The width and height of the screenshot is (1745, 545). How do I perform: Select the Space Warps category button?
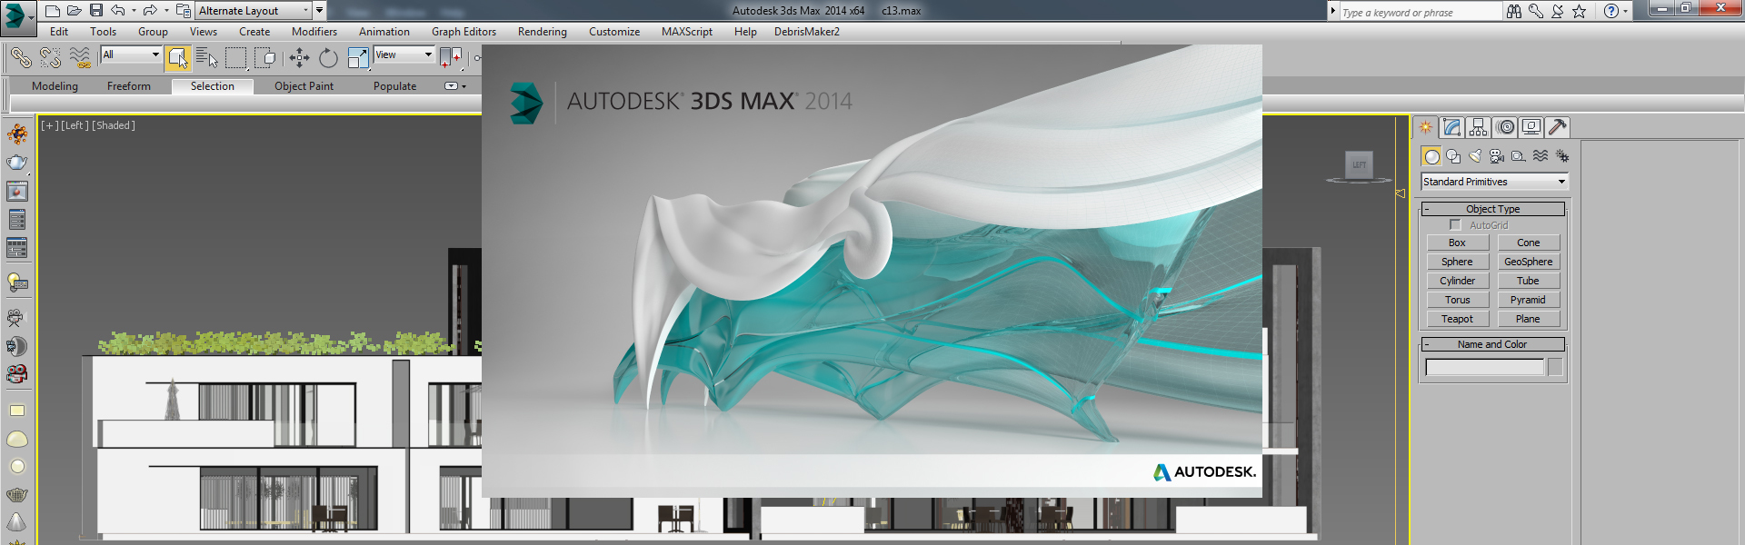(x=1541, y=156)
